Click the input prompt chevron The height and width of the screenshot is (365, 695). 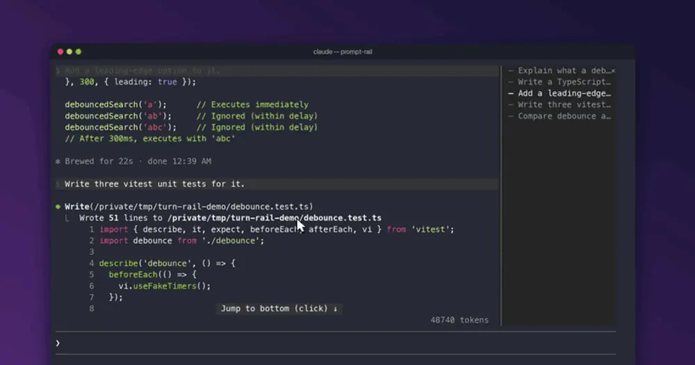(x=58, y=343)
